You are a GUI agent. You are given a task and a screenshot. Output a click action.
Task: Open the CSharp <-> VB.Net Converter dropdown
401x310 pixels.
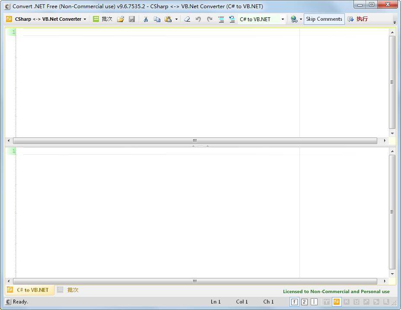[x=49, y=19]
